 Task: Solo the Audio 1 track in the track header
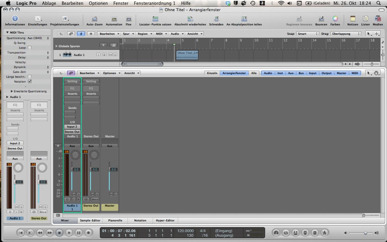click(115, 55)
